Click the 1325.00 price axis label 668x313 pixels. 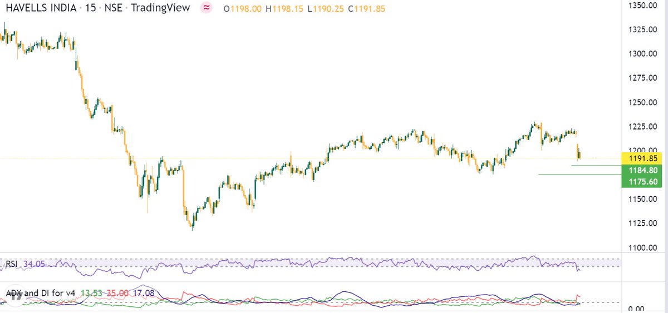pyautogui.click(x=644, y=29)
